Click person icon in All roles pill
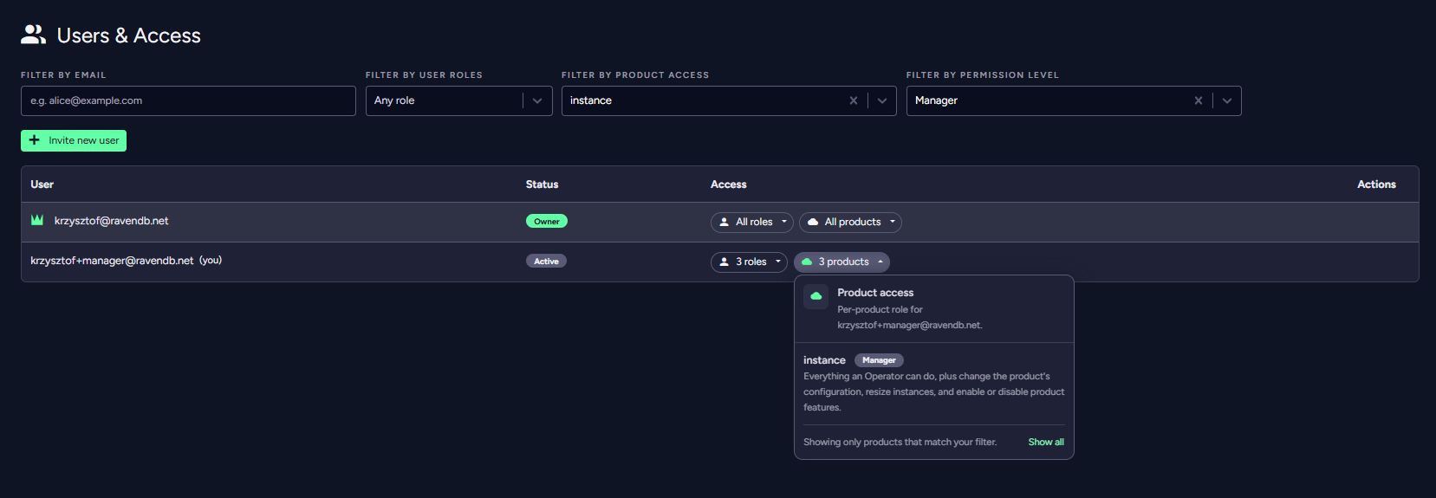This screenshot has height=498, width=1436. click(x=724, y=223)
